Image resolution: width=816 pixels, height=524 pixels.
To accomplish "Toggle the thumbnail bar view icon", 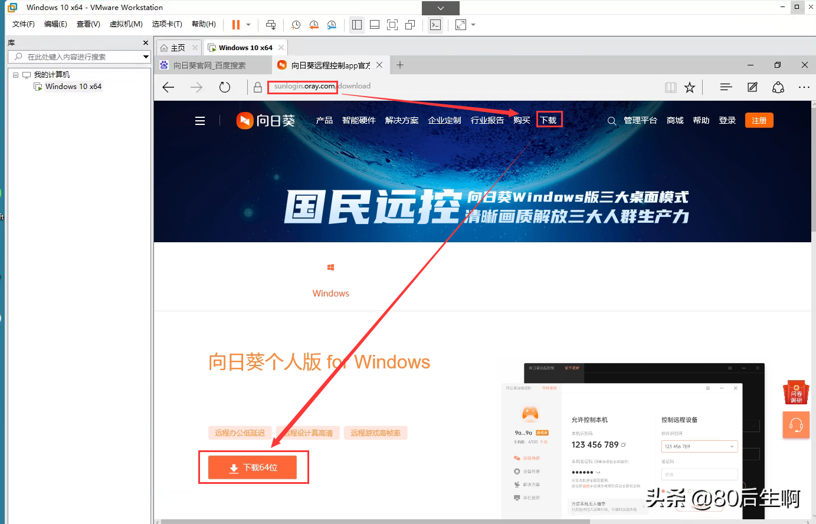I will click(x=375, y=25).
